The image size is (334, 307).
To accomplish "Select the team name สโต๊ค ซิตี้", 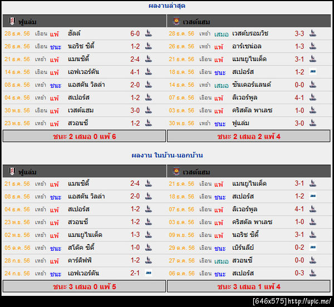I will 81,247.
